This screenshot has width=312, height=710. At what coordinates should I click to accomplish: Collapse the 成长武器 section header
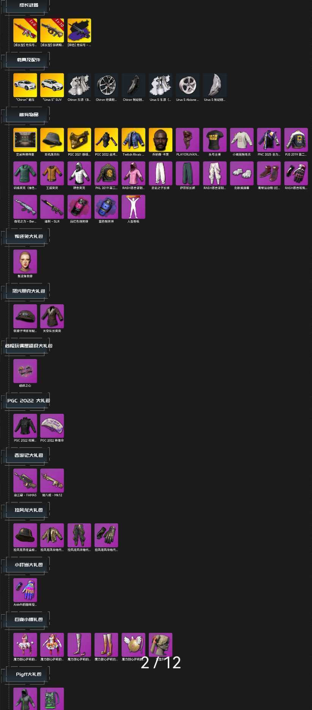tap(28, 5)
